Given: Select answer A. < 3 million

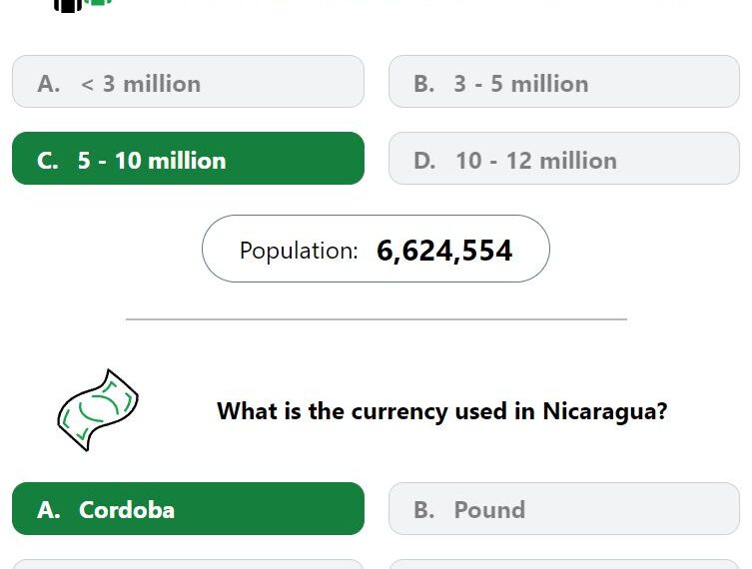Looking at the screenshot, I should point(188,82).
